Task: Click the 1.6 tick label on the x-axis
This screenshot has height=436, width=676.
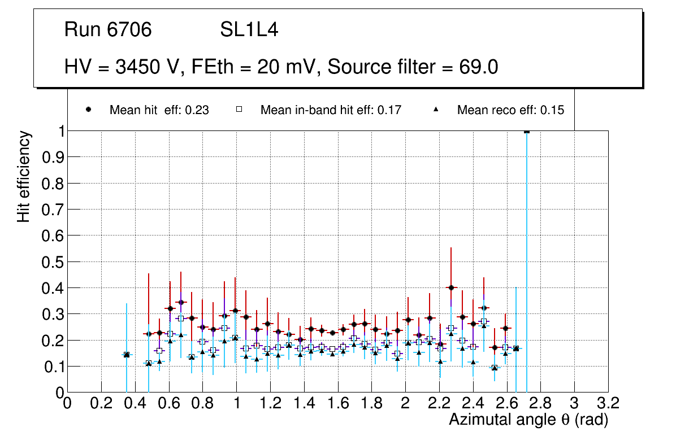Action: click(x=337, y=403)
